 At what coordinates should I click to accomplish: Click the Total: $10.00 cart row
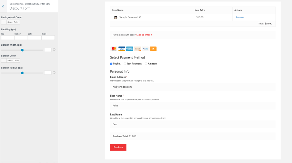pos(193,24)
